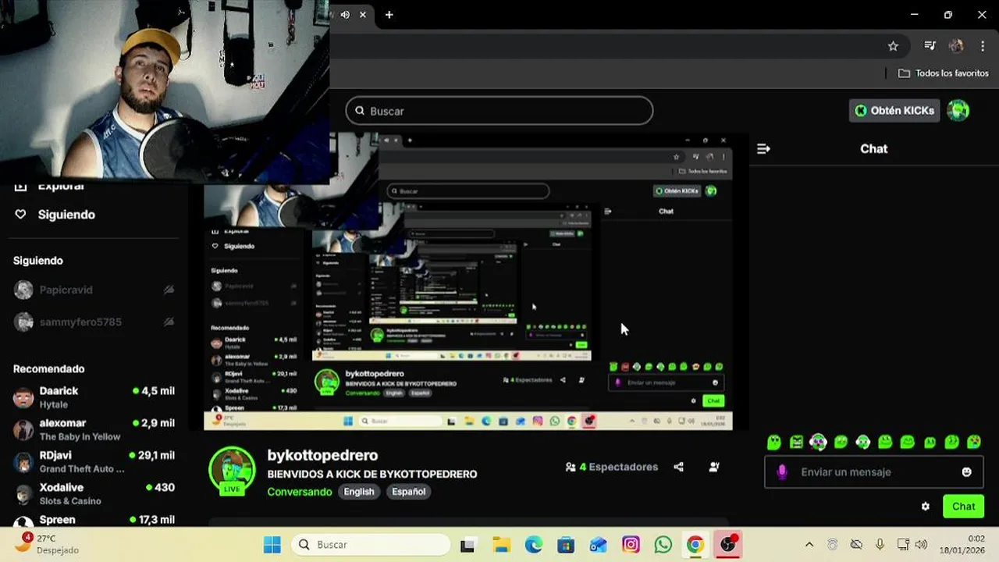The width and height of the screenshot is (999, 562).
Task: Open the Chrome profile avatar
Action: [x=956, y=46]
